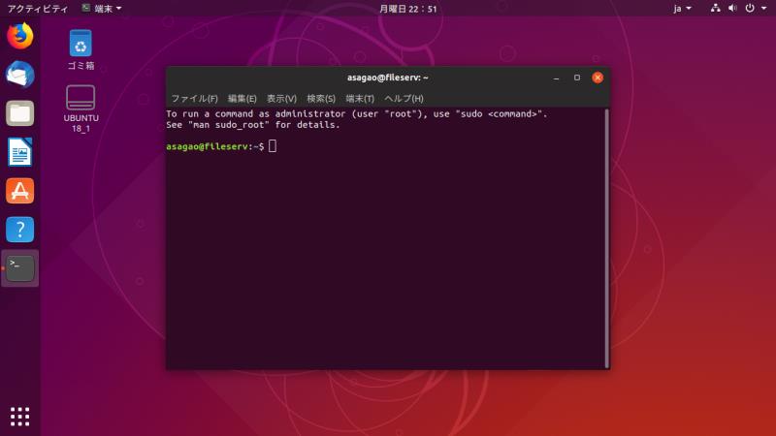This screenshot has width=776, height=436.
Task: Open the 検索(S) menu
Action: [321, 99]
